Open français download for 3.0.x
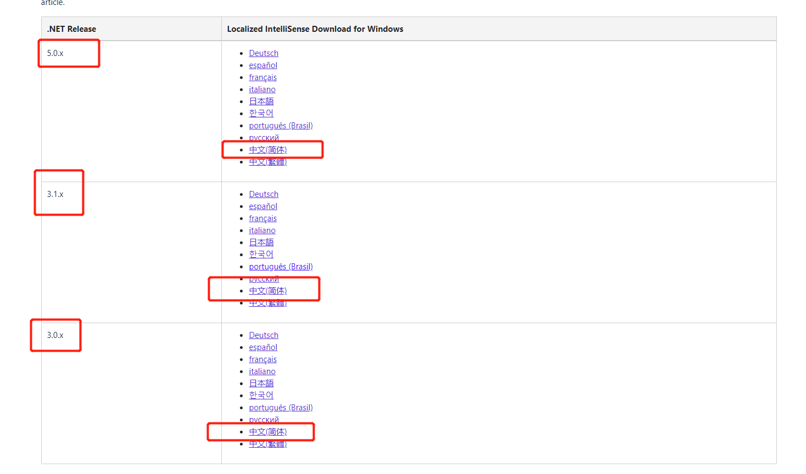The image size is (806, 474). pos(262,359)
